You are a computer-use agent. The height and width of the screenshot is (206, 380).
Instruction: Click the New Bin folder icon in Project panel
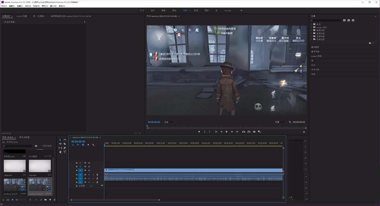tap(45, 200)
